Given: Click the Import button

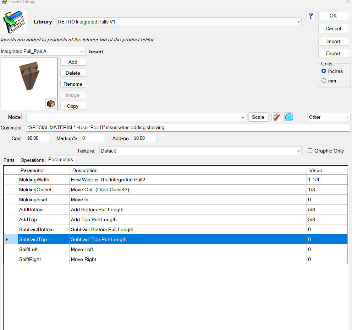Looking at the screenshot, I should point(333,41).
